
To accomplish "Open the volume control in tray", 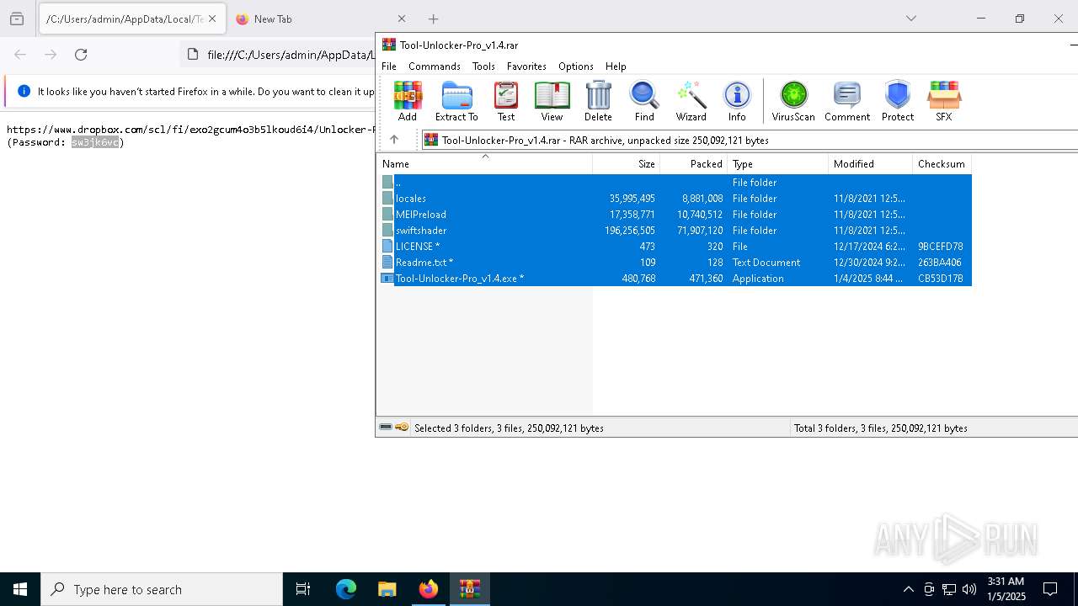I will click(969, 589).
